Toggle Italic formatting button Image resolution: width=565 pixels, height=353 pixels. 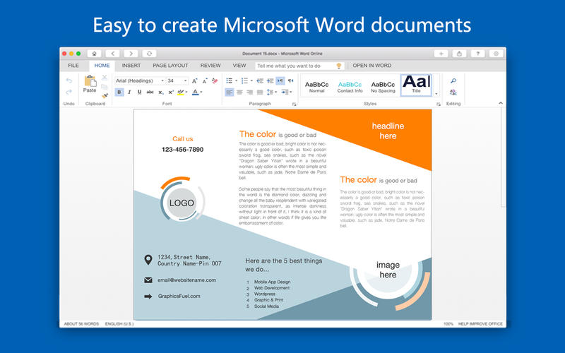129,92
